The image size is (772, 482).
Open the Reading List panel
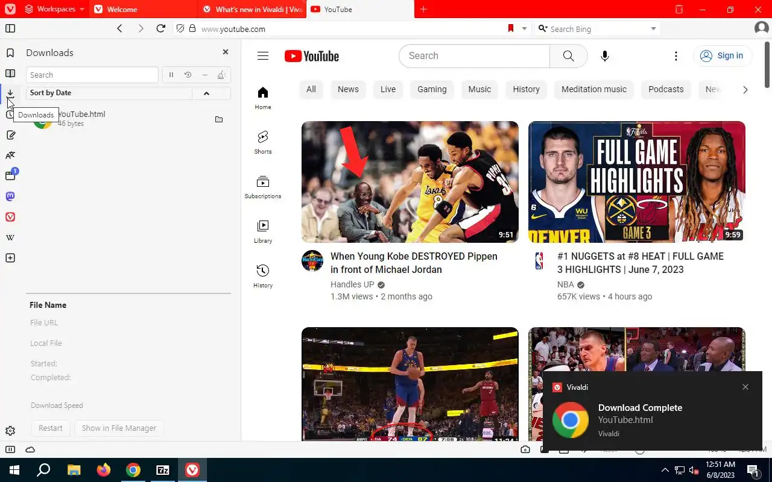pos(10,74)
